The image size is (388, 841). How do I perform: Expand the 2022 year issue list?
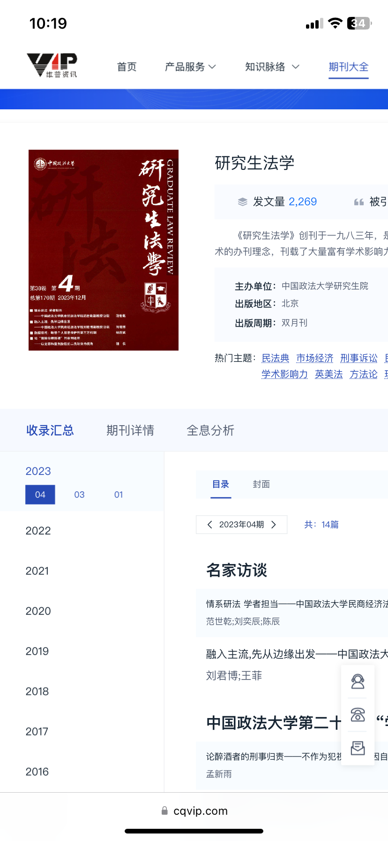coord(38,531)
